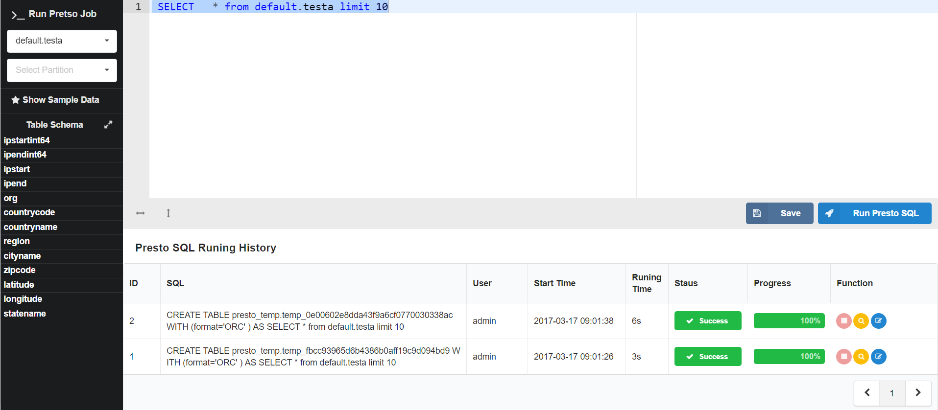Click the Runing Time column header

647,283
